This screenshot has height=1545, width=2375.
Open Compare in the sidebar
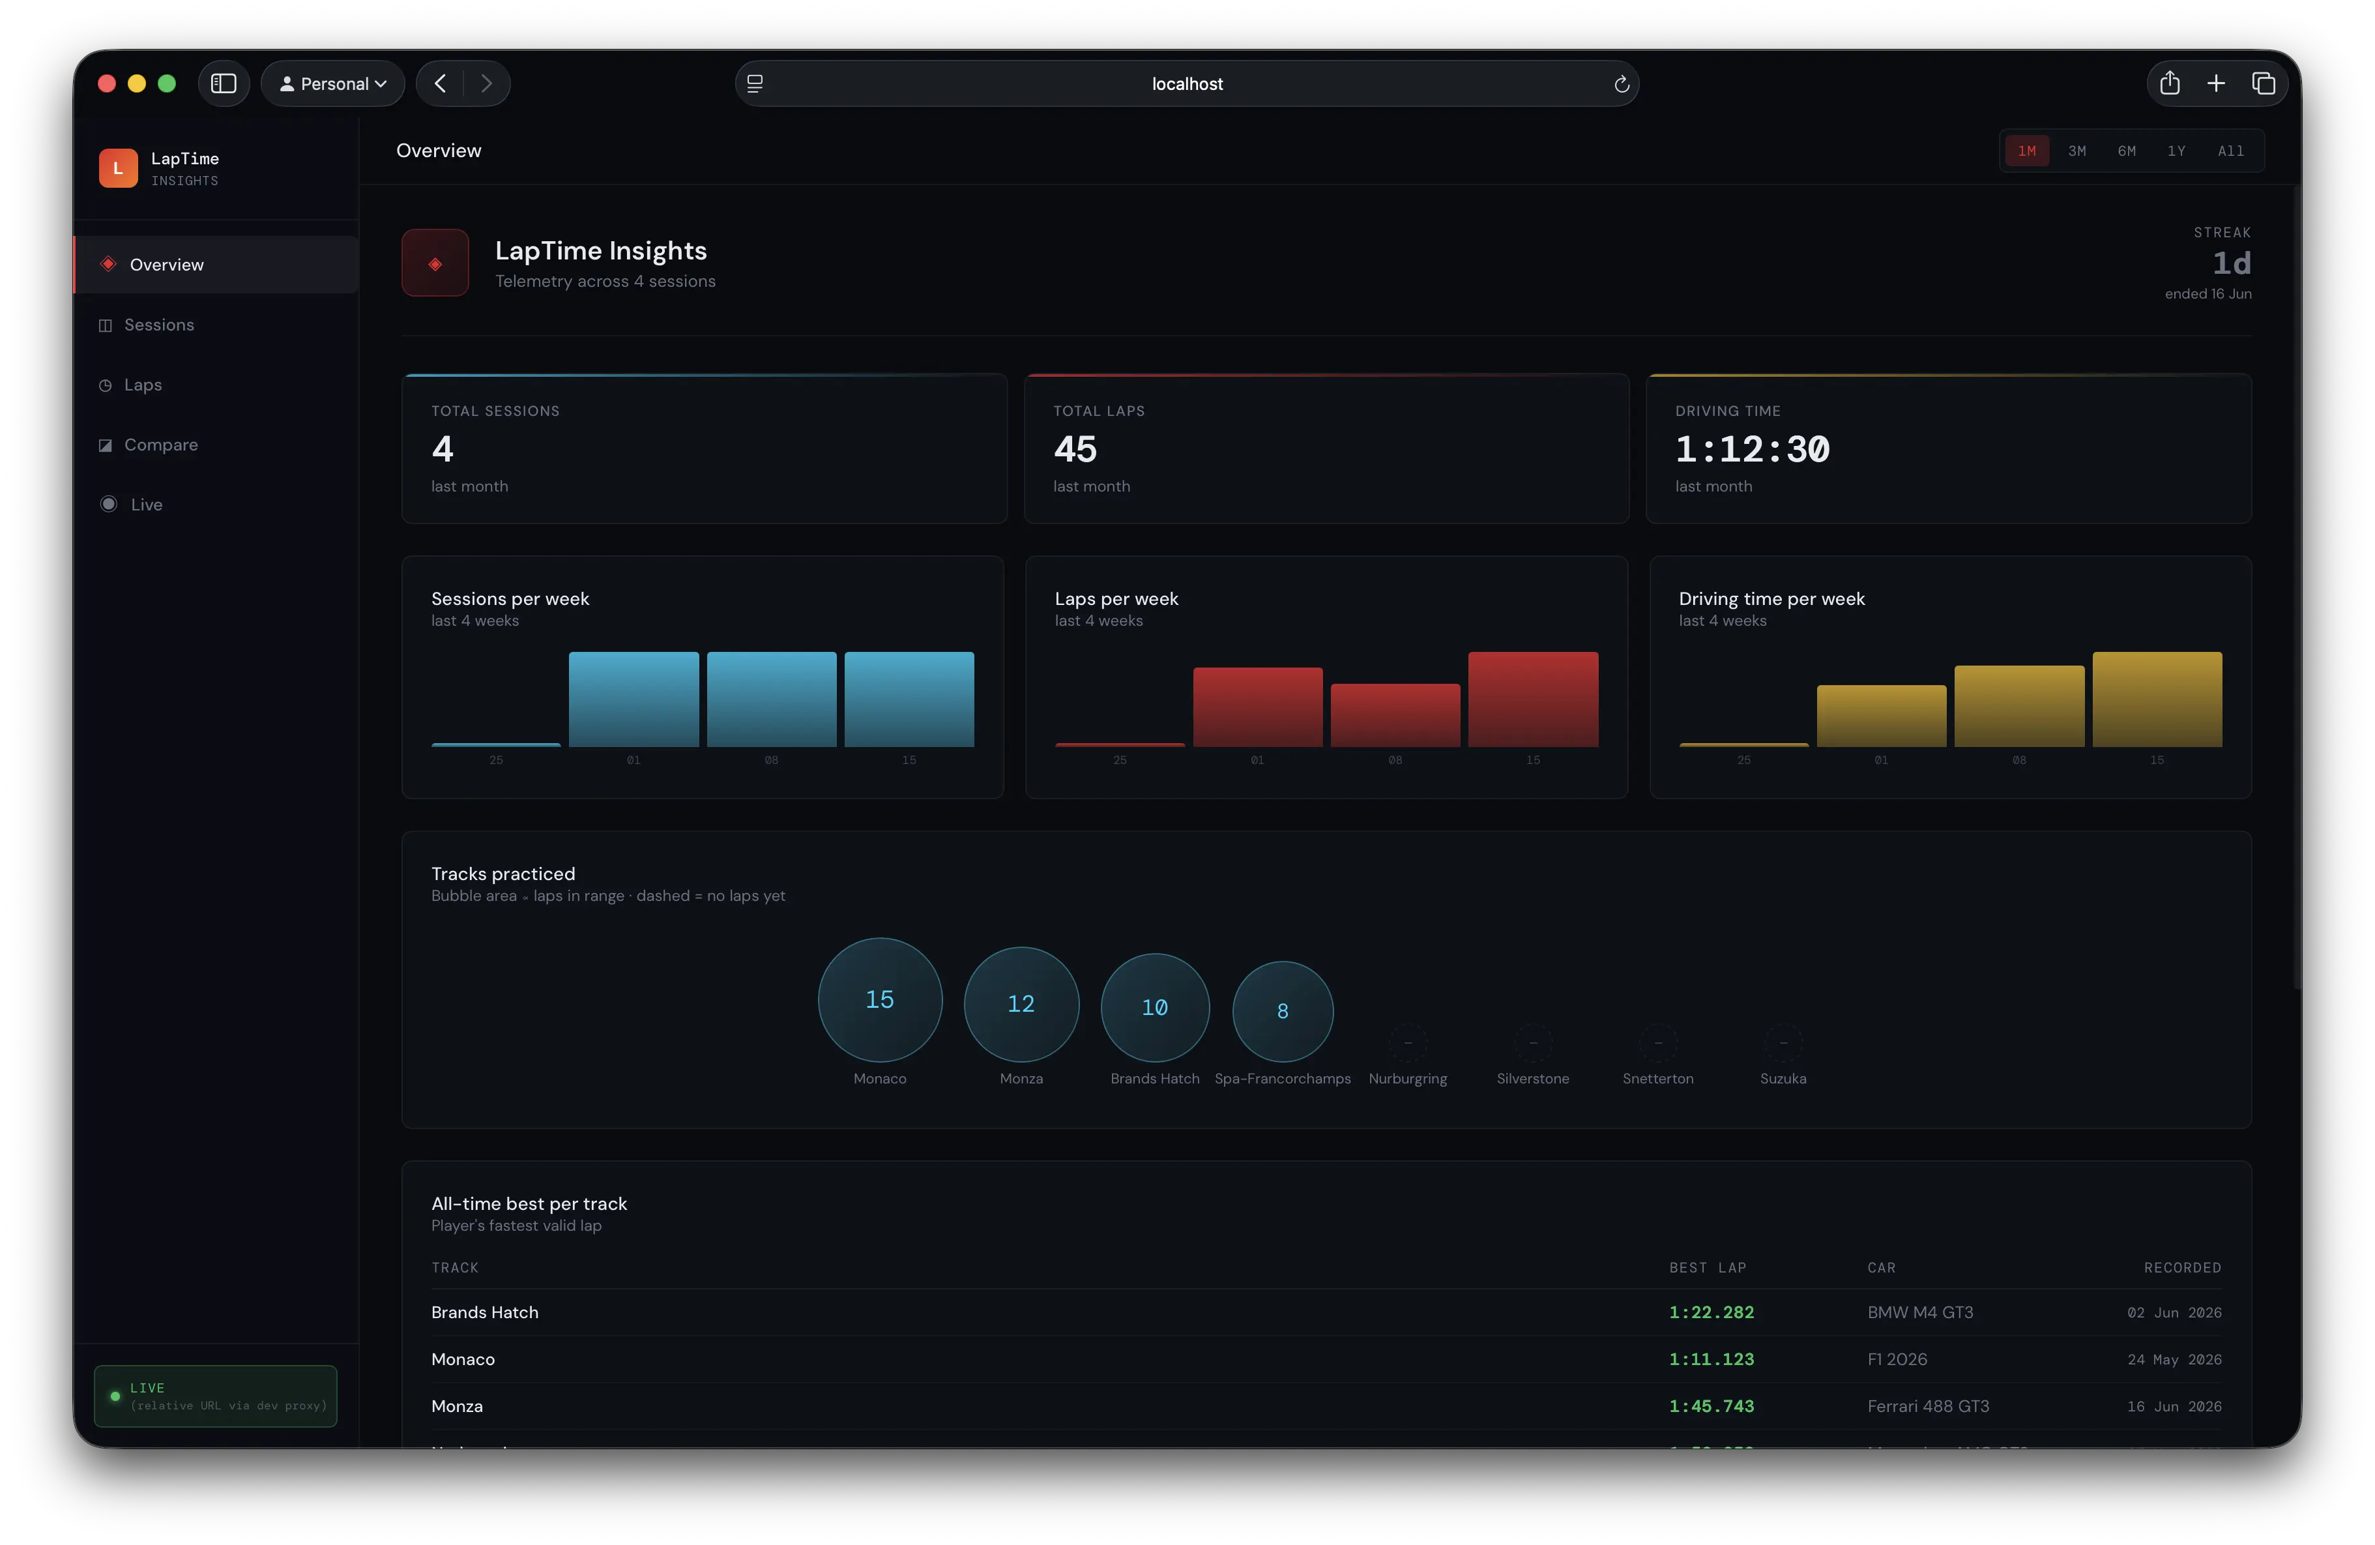point(216,444)
